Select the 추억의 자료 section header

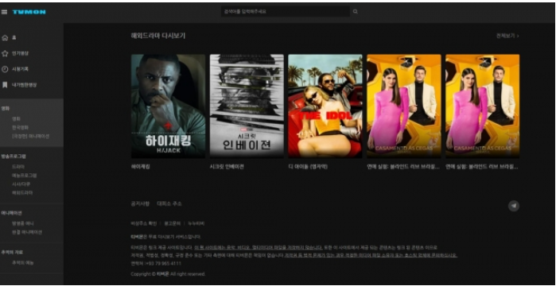(12, 253)
